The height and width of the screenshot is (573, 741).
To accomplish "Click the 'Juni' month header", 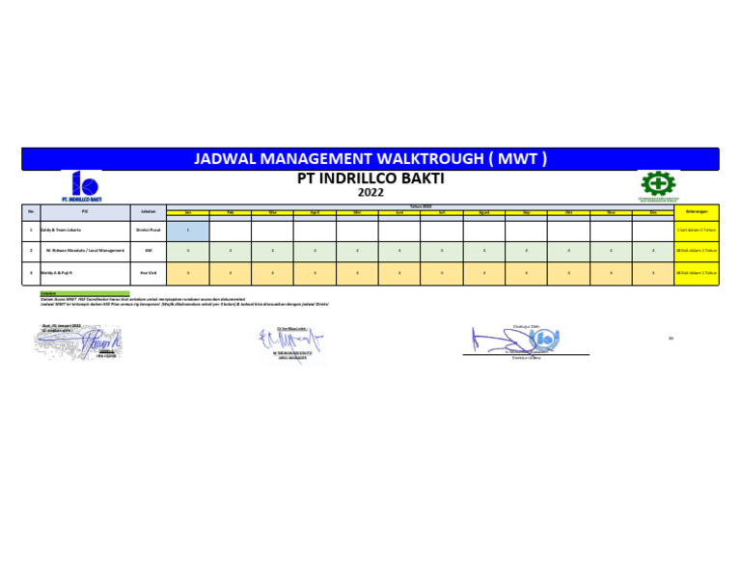I will [x=399, y=213].
